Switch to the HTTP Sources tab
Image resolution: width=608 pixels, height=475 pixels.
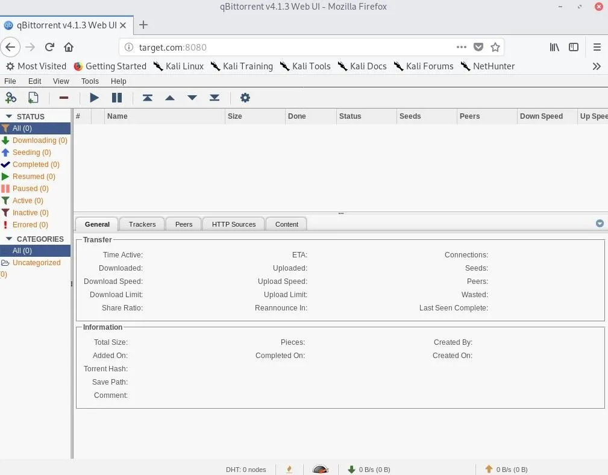233,224
